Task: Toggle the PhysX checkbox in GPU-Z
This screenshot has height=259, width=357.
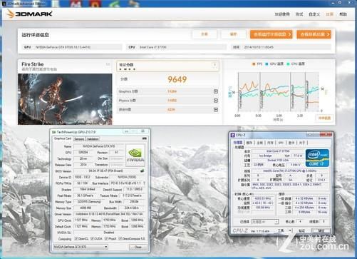Action: tap(106, 238)
